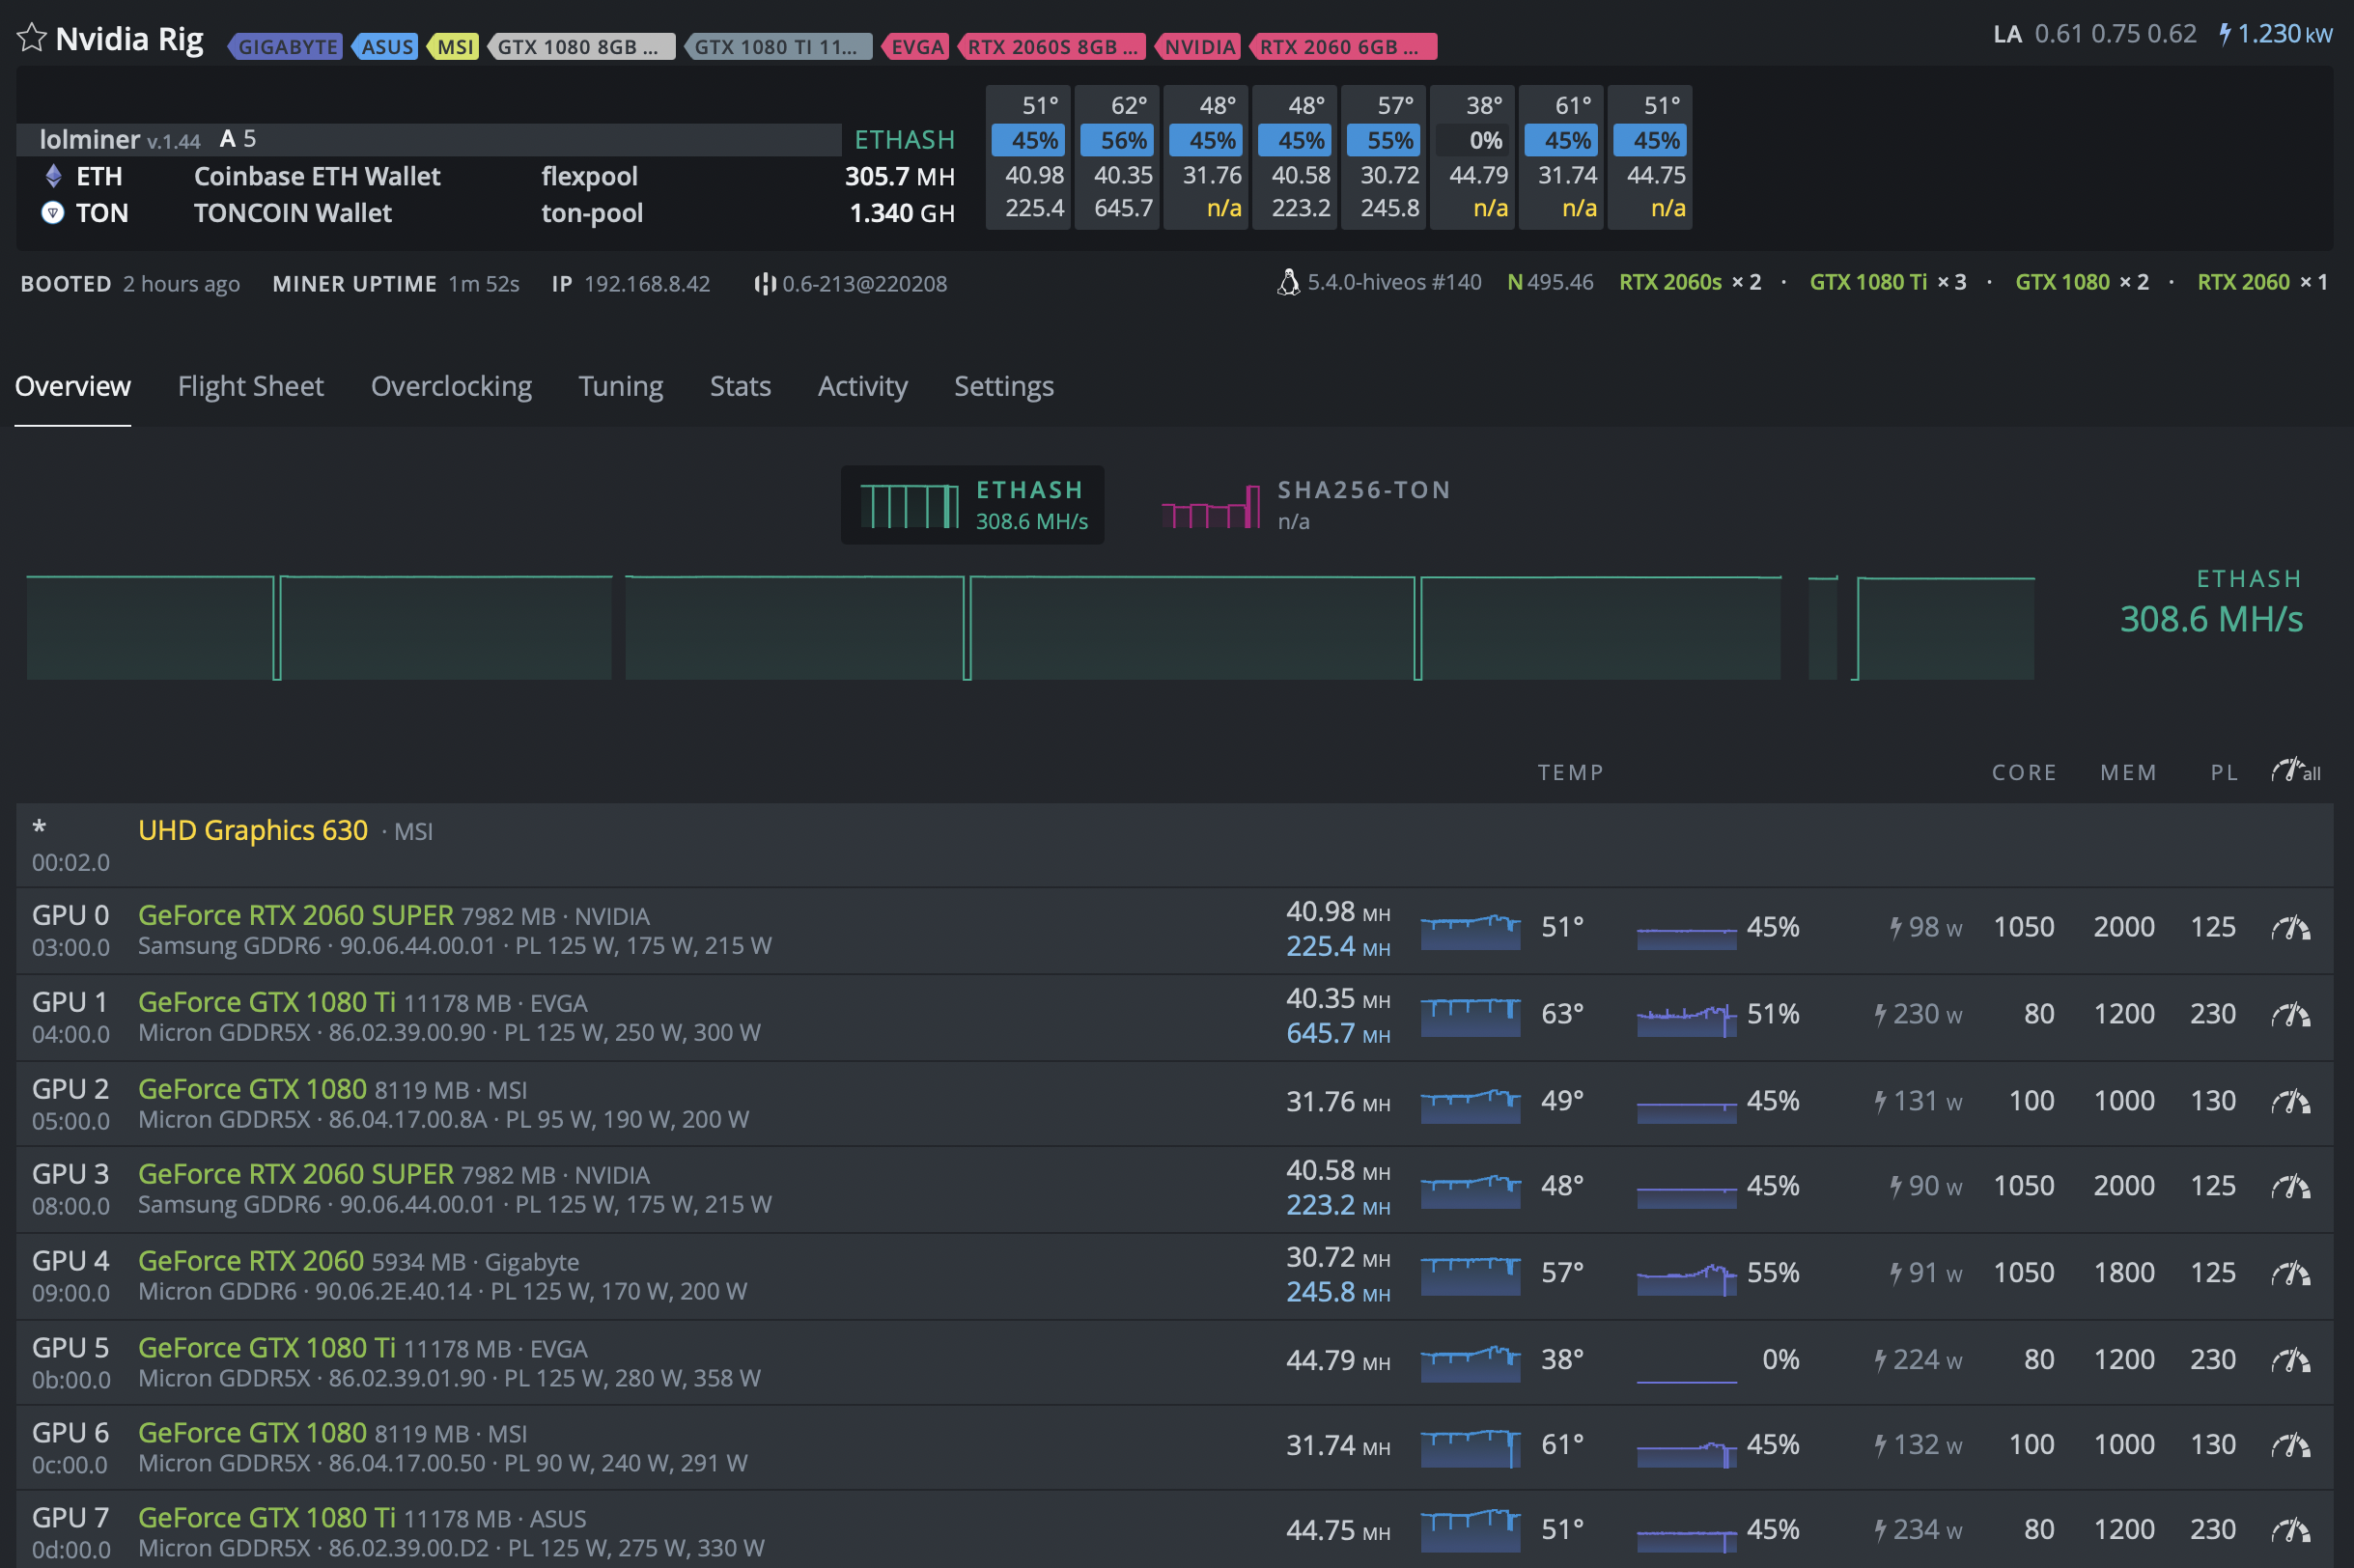Click the power consumption lightning icon
This screenshot has height=1568, width=2354.
click(x=2225, y=34)
